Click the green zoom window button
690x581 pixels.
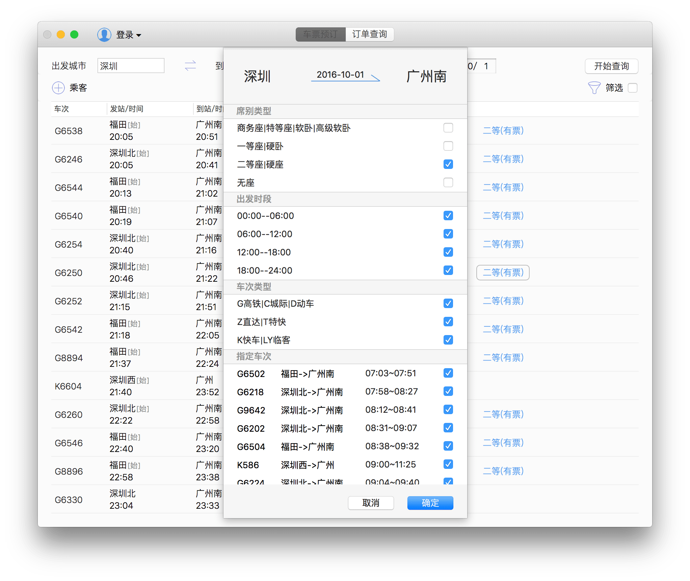[74, 34]
